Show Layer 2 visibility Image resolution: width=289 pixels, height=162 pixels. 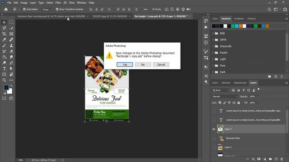click(x=214, y=147)
